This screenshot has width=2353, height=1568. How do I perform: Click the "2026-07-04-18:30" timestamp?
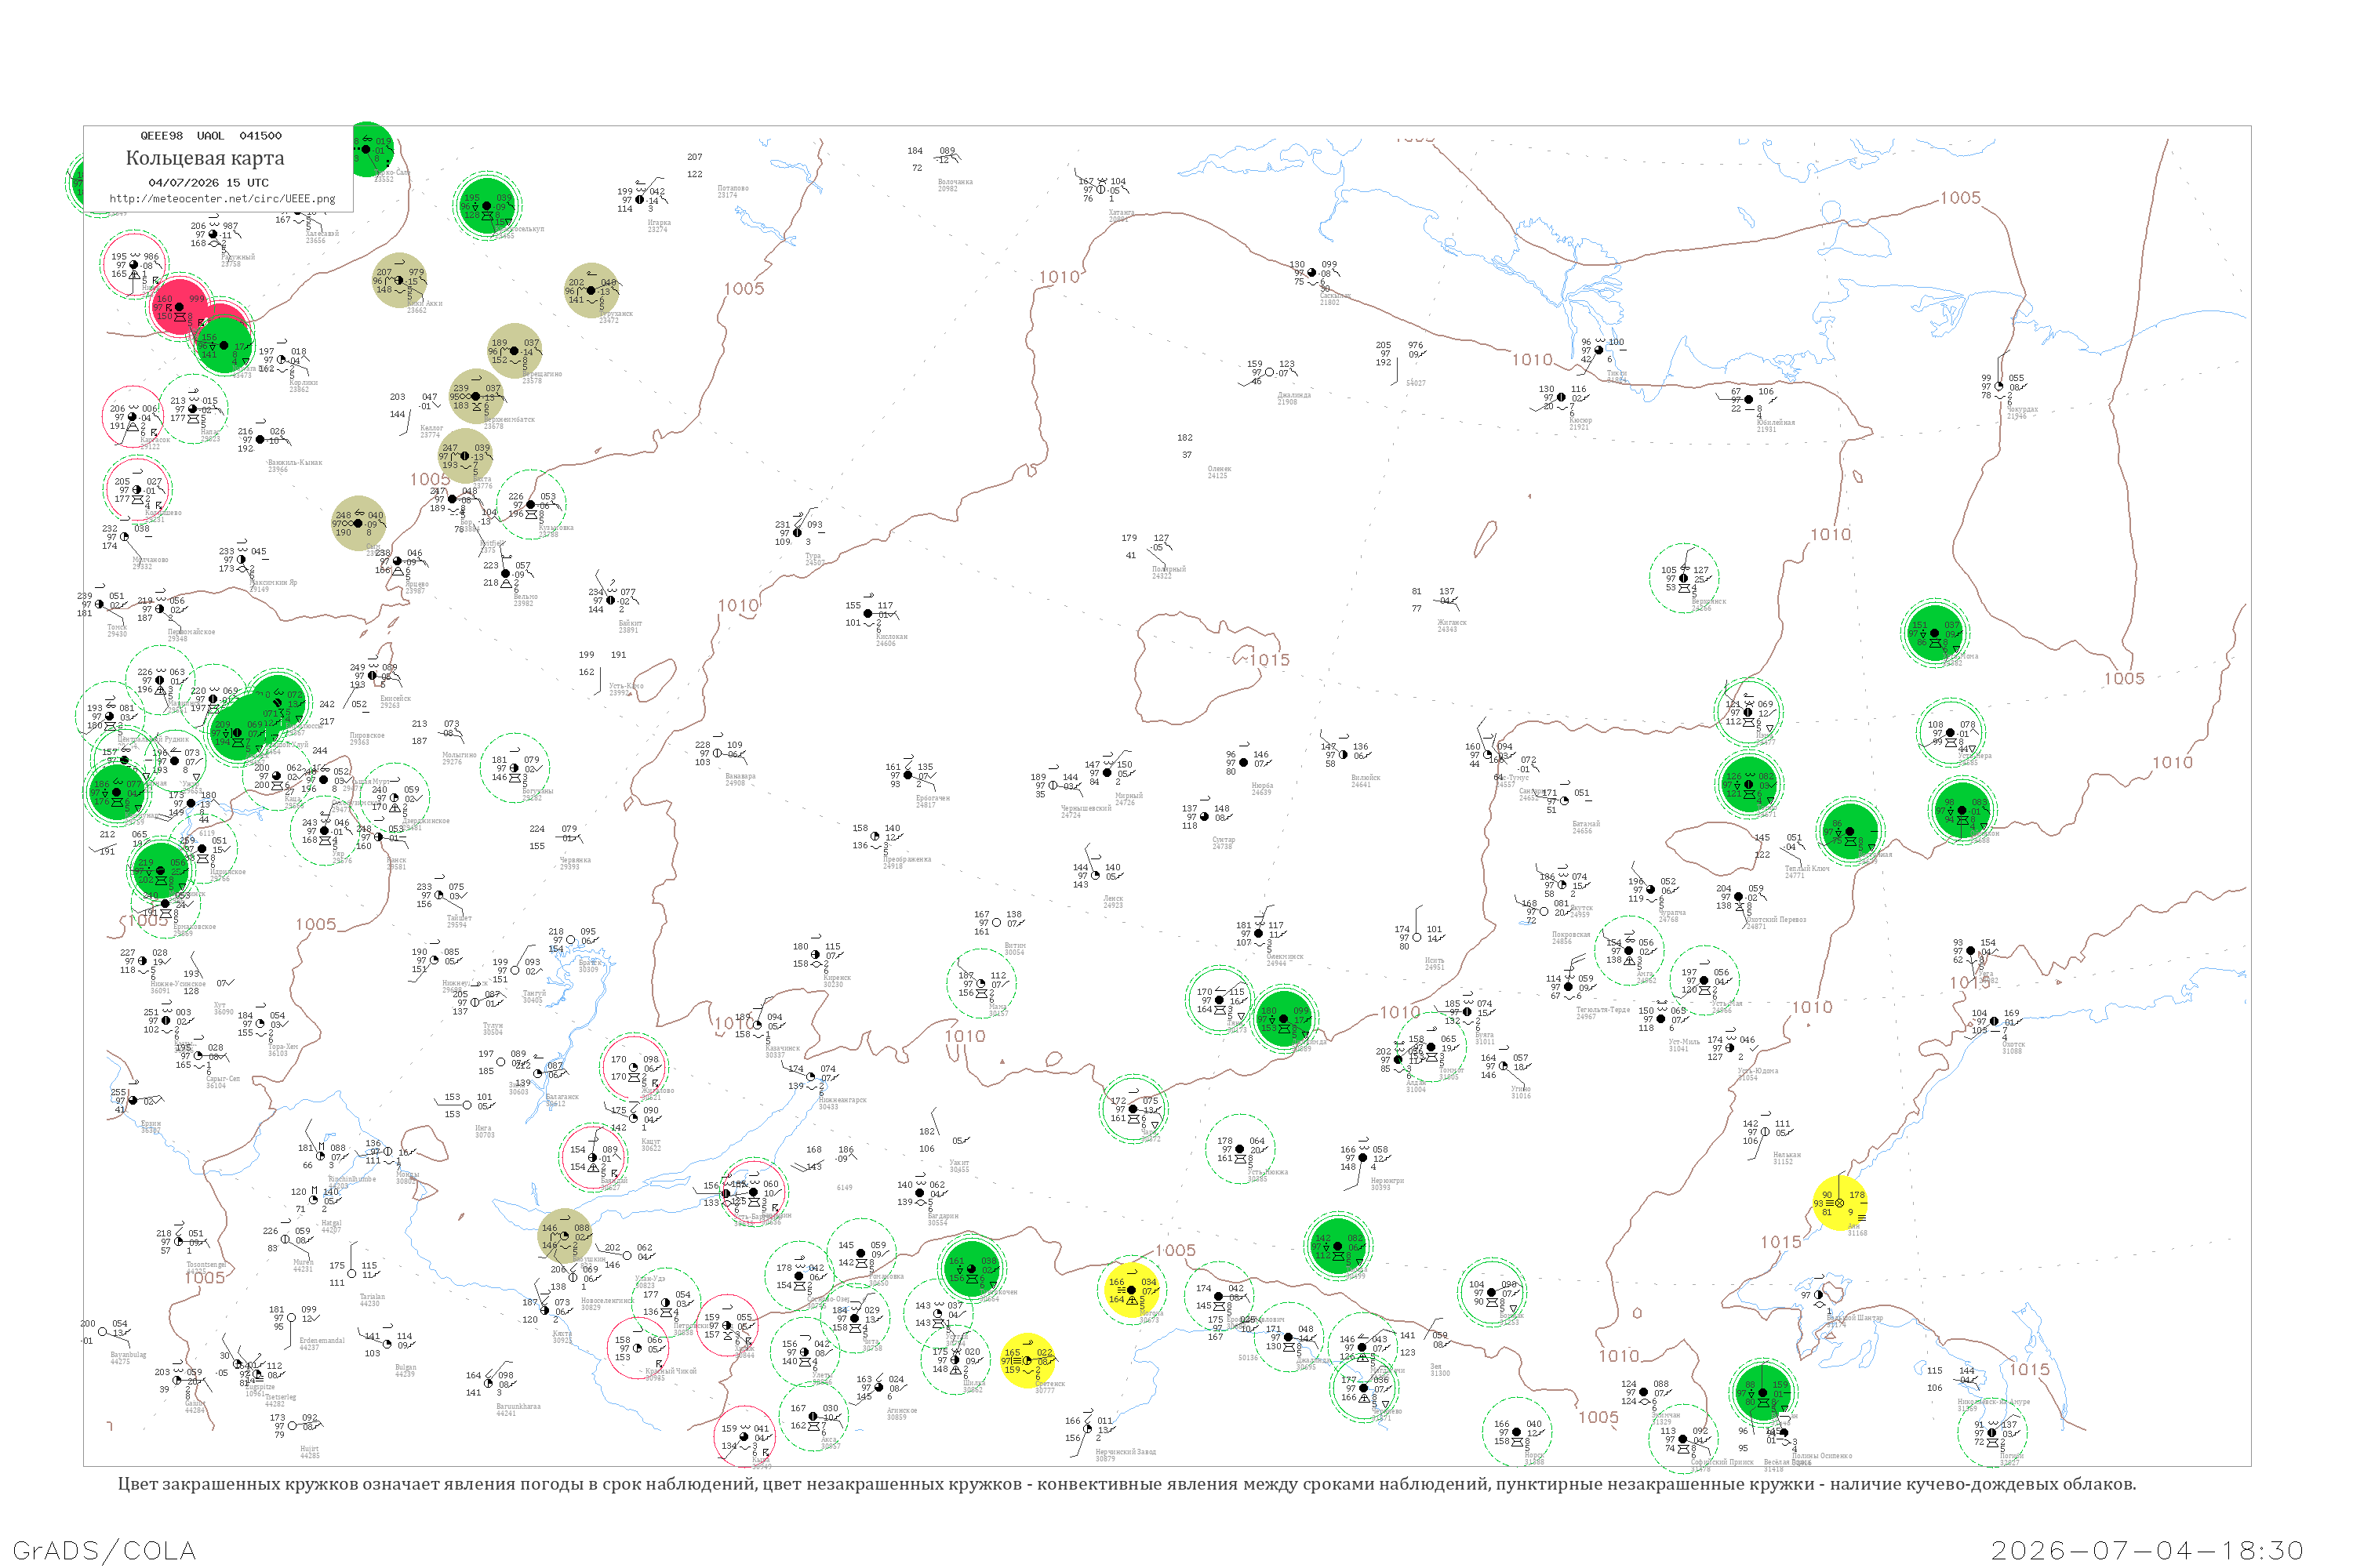[2147, 1550]
